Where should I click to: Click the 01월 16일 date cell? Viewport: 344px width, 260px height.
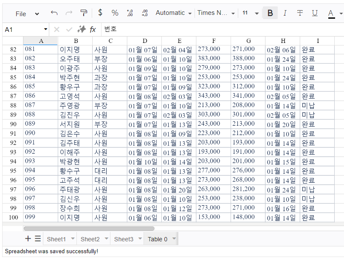click(x=283, y=208)
